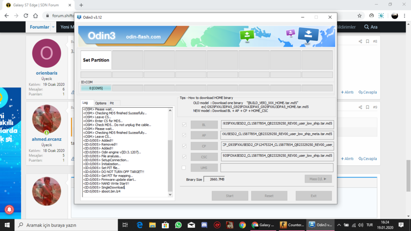Click the Exit button in Odin3

[x=313, y=195]
